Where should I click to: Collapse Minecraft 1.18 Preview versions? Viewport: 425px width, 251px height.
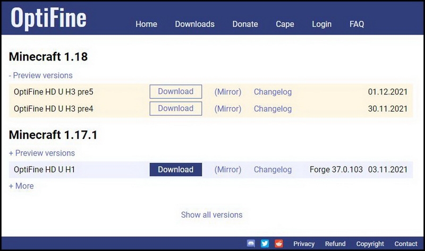click(x=41, y=75)
